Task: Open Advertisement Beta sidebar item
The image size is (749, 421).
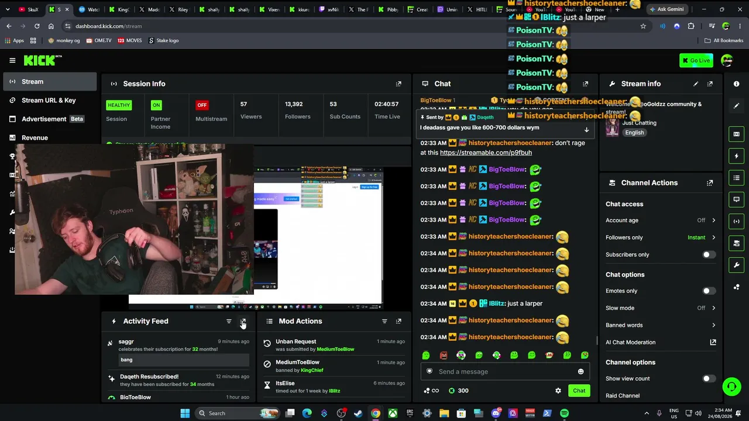Action: click(50, 119)
